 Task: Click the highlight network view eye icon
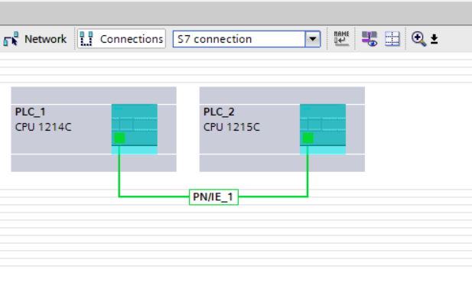point(369,39)
